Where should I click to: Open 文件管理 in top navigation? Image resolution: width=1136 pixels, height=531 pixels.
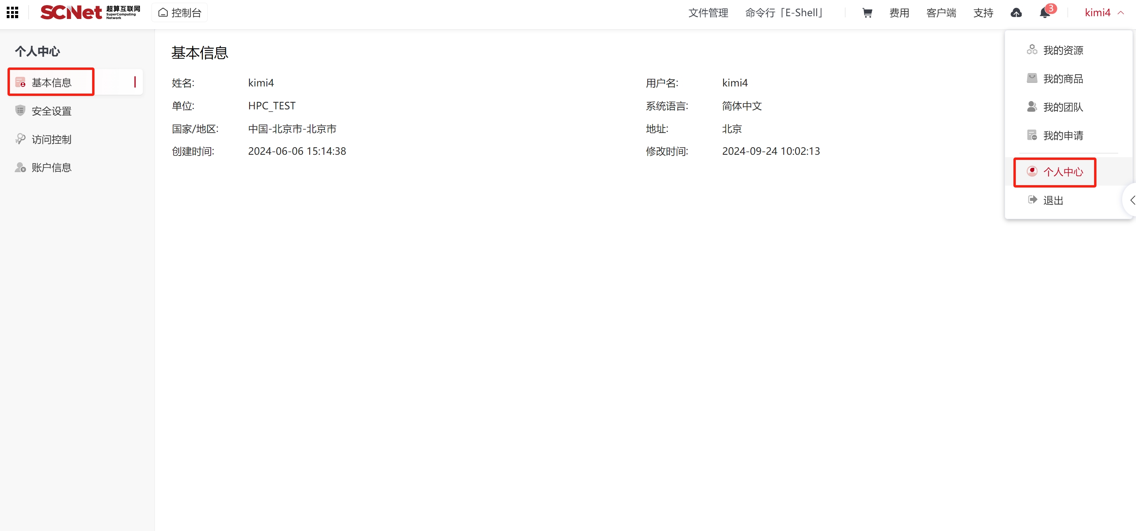(708, 13)
